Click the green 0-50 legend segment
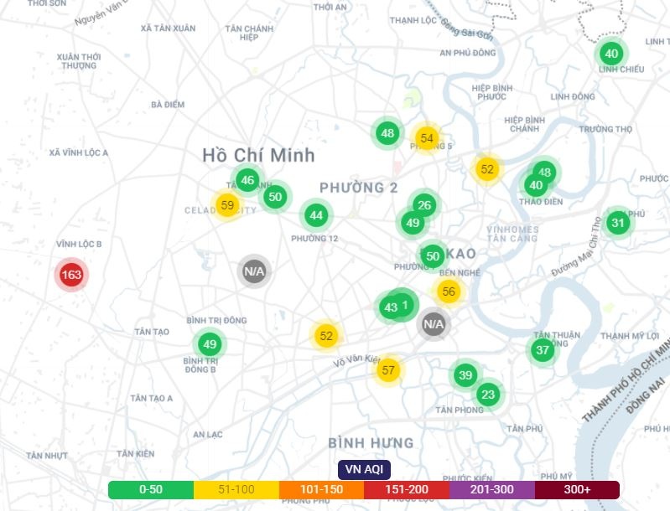 (151, 490)
